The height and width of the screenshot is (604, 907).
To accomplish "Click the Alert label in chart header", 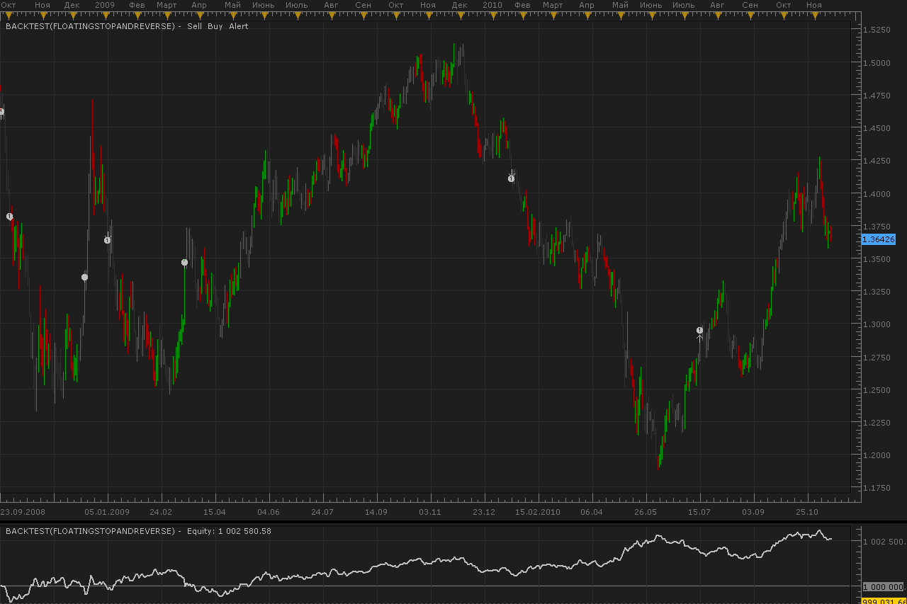I will coord(239,26).
